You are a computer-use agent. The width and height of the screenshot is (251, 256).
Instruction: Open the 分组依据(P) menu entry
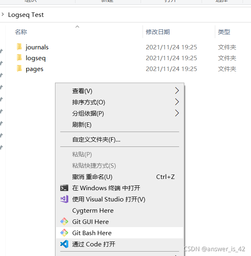click(x=120, y=113)
